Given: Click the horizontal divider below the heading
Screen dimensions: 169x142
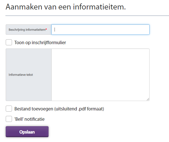Looking at the screenshot, I should (x=87, y=16).
